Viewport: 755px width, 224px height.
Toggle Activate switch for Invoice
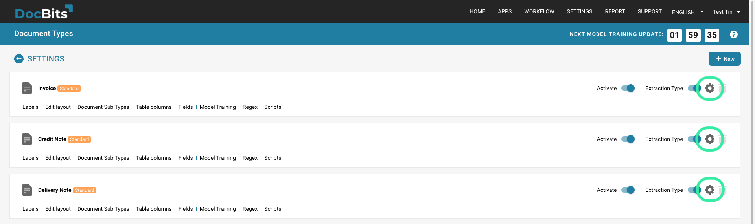point(628,88)
